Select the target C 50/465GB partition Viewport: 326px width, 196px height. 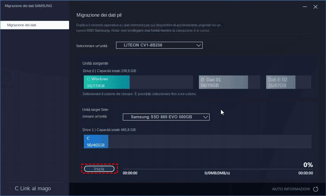pos(96,142)
